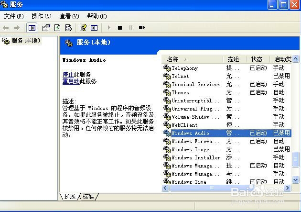This screenshot has width=301, height=212.
Task: Click the horizontal scrollbar right arrow
Action: coord(287,188)
